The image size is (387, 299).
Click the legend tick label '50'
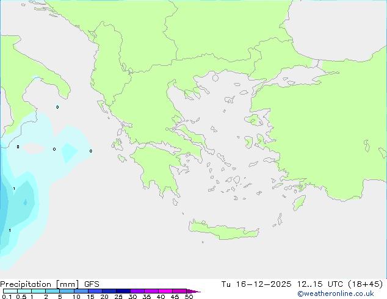click(x=189, y=297)
